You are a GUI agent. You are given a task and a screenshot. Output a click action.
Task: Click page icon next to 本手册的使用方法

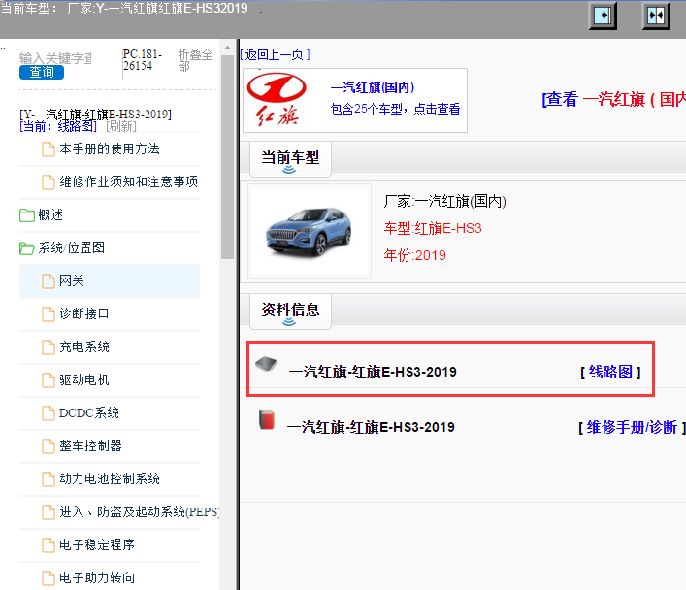click(x=49, y=149)
